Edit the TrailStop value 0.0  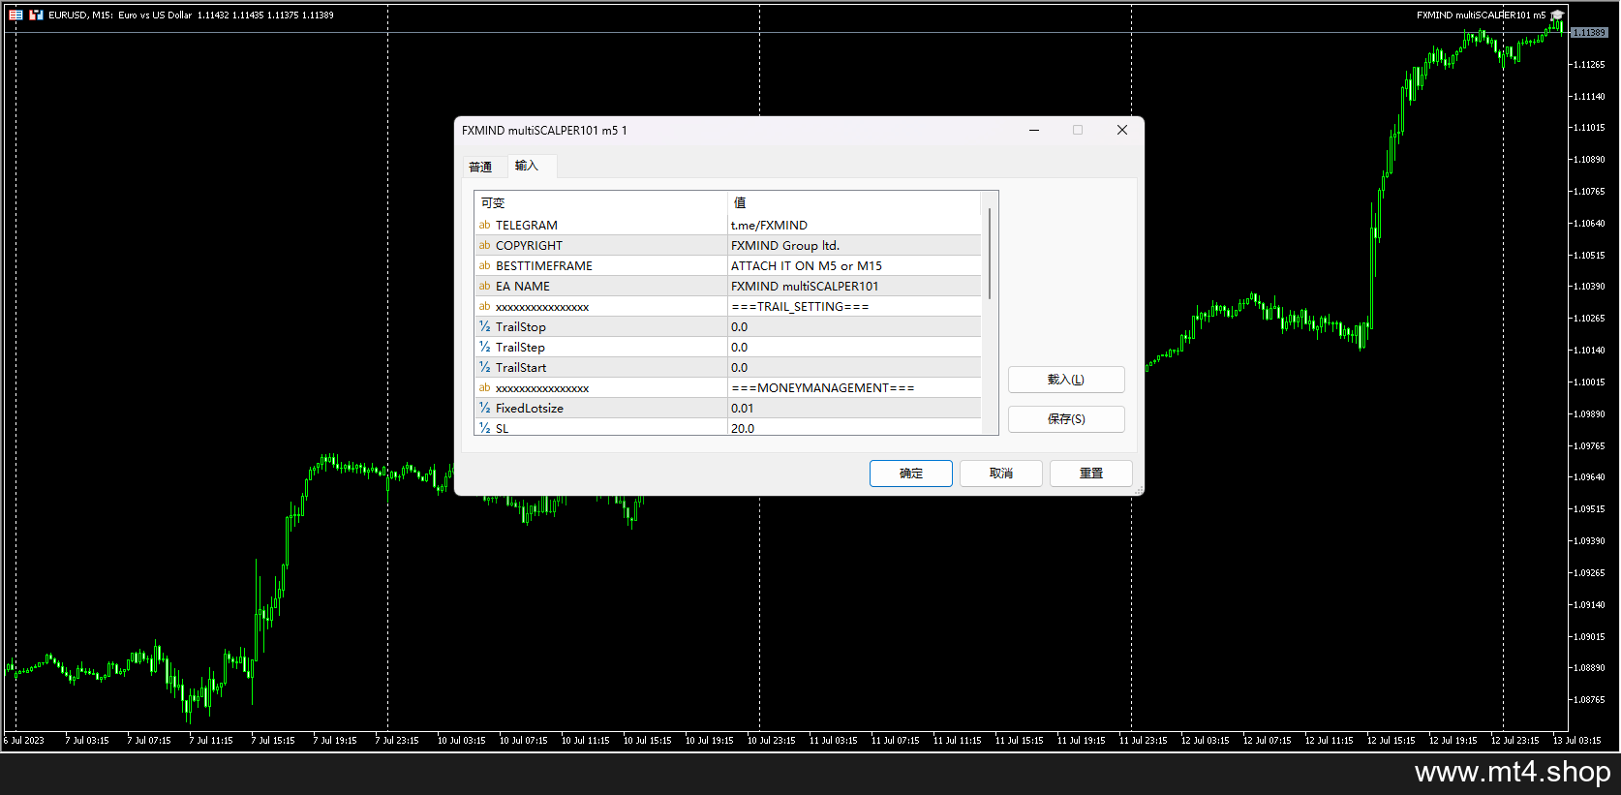click(x=854, y=326)
